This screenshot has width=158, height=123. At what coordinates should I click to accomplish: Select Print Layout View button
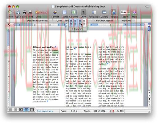click(26, 109)
